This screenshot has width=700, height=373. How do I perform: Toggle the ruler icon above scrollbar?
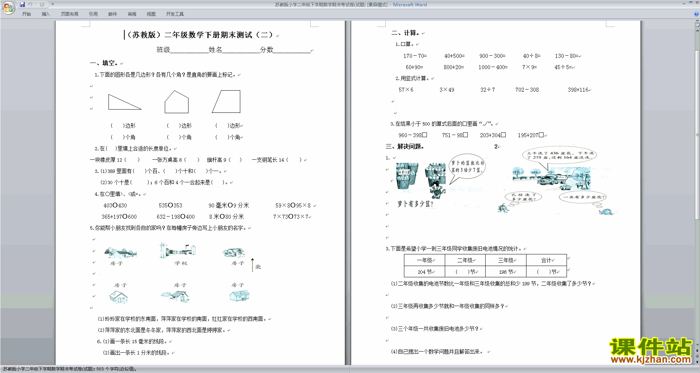(x=697, y=25)
